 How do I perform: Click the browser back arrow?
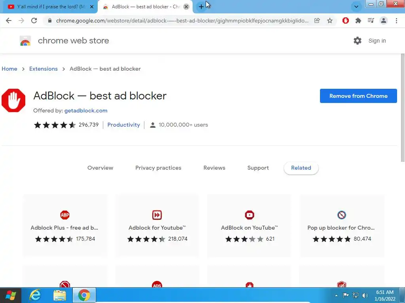[x=9, y=21]
